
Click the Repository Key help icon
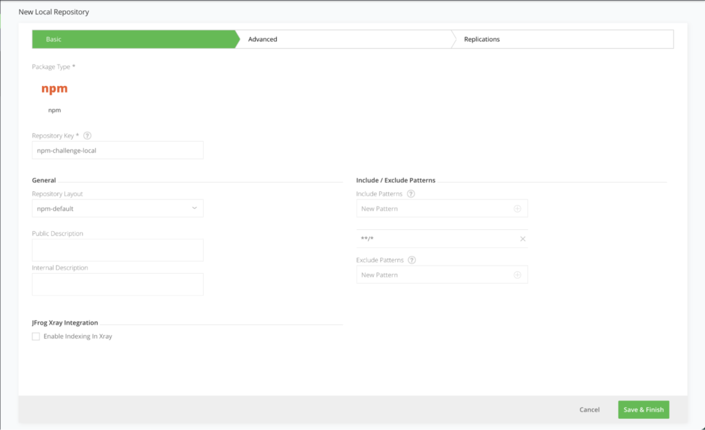point(87,136)
